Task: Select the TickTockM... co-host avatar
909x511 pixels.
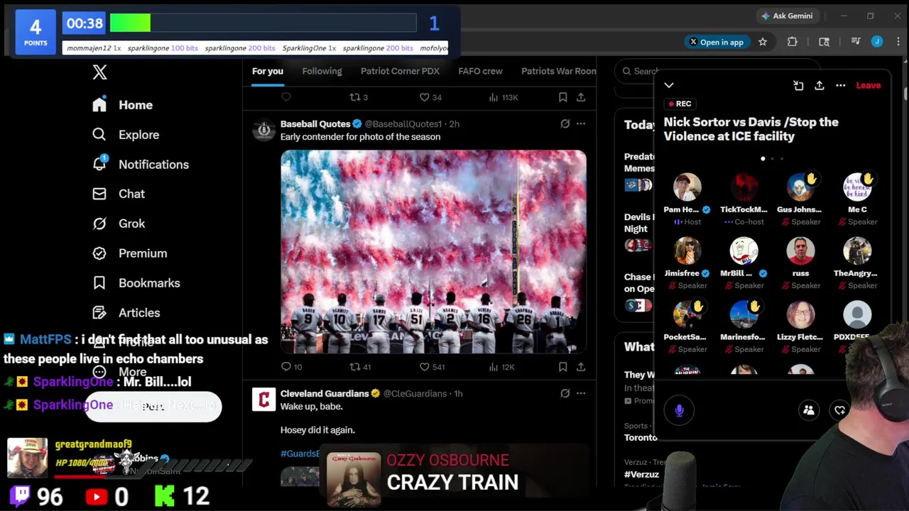Action: point(744,187)
